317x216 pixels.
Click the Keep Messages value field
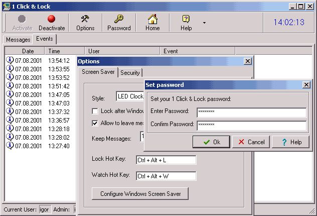point(142,137)
